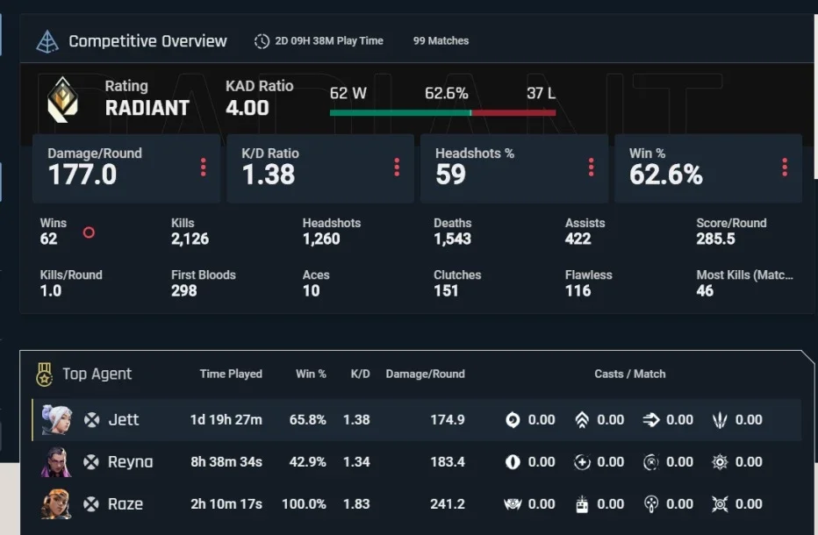Viewport: 818px width, 535px height.
Task: Click the RADIANT rating text
Action: point(147,108)
